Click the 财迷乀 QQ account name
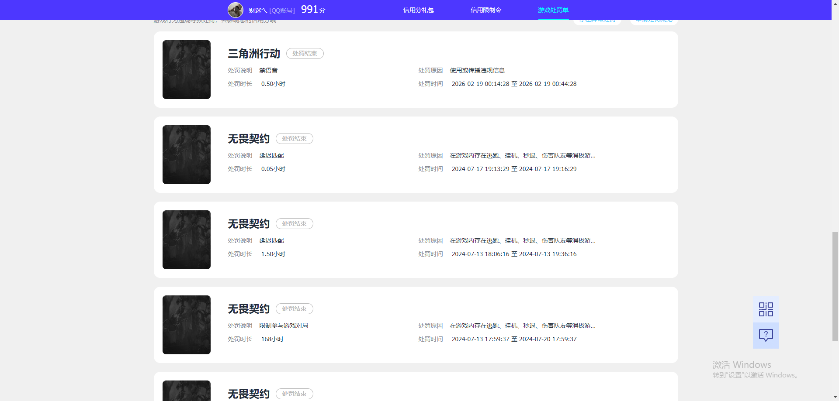 point(257,10)
